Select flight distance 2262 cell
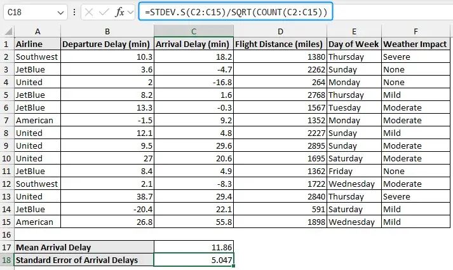Image resolution: width=453 pixels, height=270 pixels. [280, 69]
